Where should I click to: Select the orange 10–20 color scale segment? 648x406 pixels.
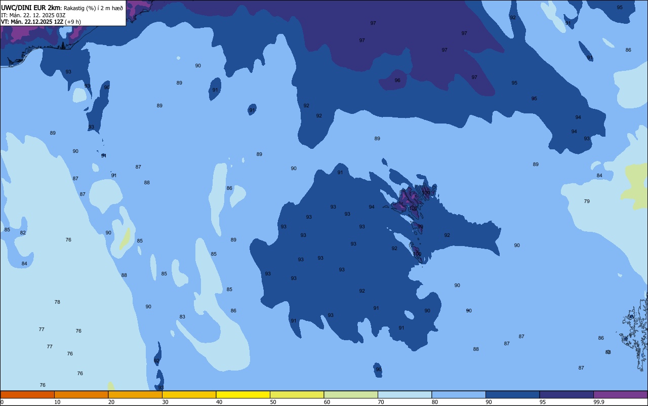(x=81, y=394)
